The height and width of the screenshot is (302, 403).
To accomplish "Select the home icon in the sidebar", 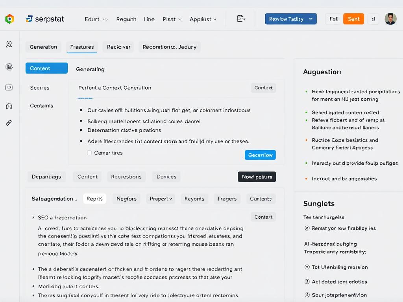I will (x=9, y=105).
